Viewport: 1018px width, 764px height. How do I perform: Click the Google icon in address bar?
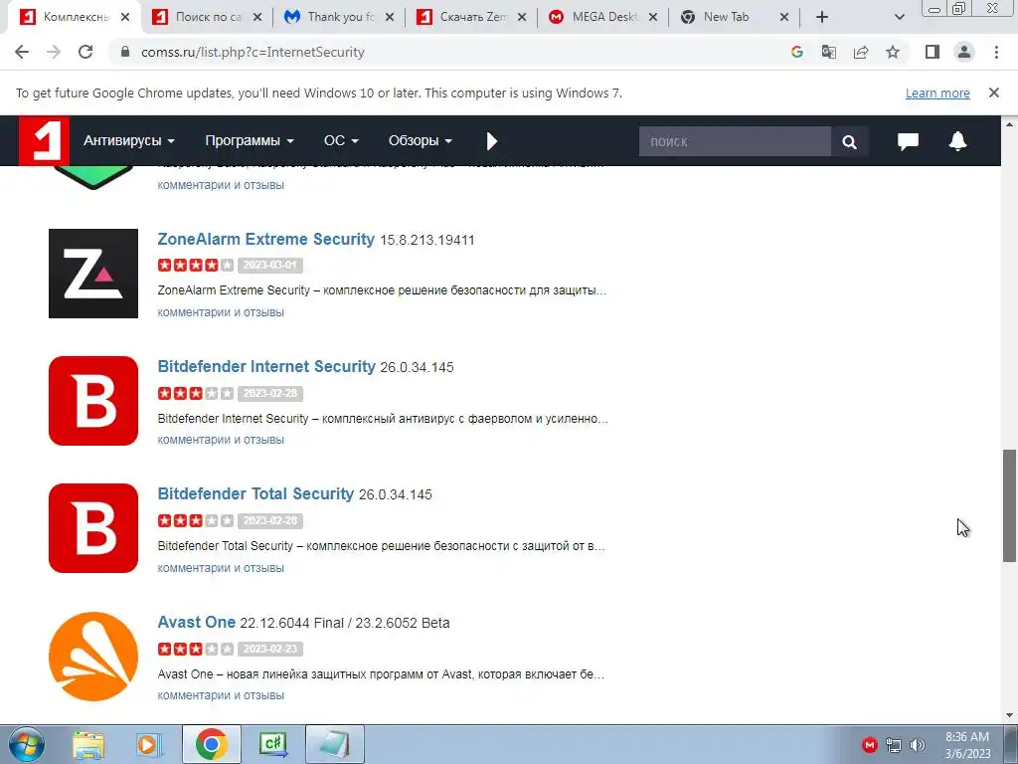pyautogui.click(x=796, y=52)
